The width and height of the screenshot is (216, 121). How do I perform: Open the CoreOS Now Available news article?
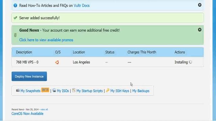click(x=27, y=114)
